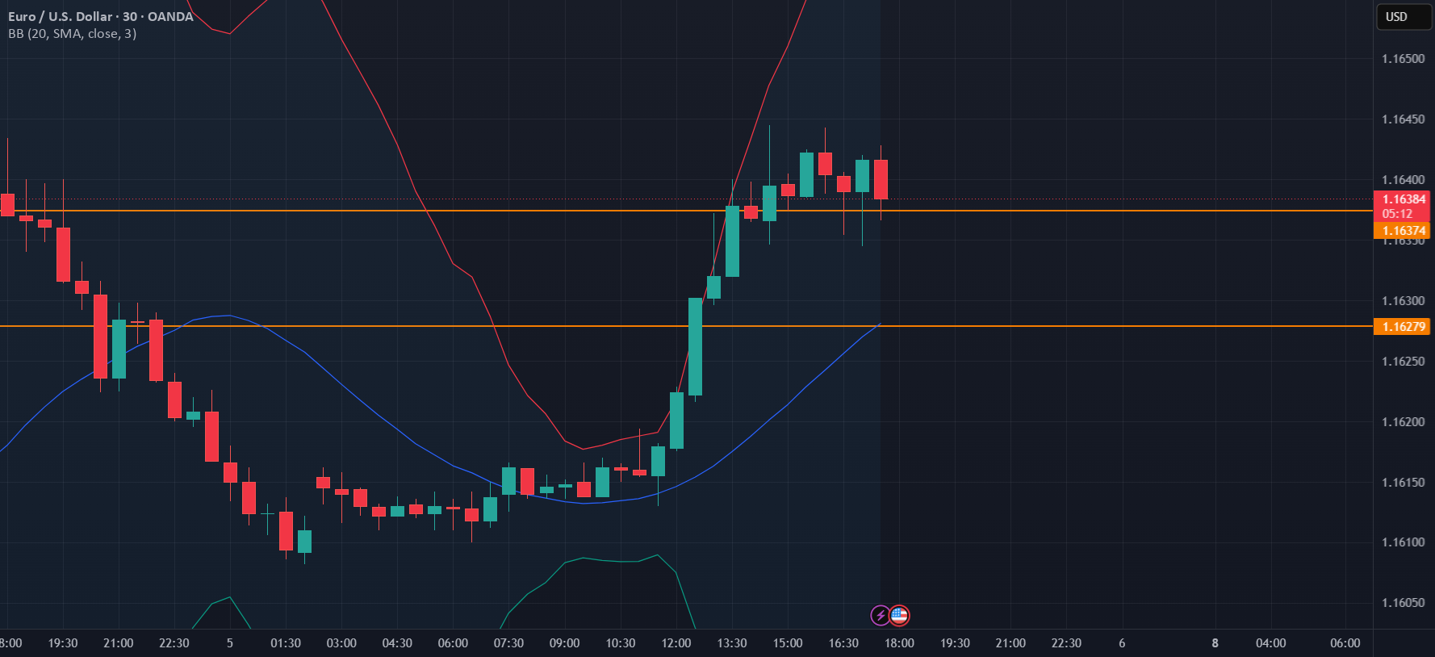Screen dimensions: 1435x657
Task: Click the 07:30 time axis label
Action: click(x=508, y=643)
